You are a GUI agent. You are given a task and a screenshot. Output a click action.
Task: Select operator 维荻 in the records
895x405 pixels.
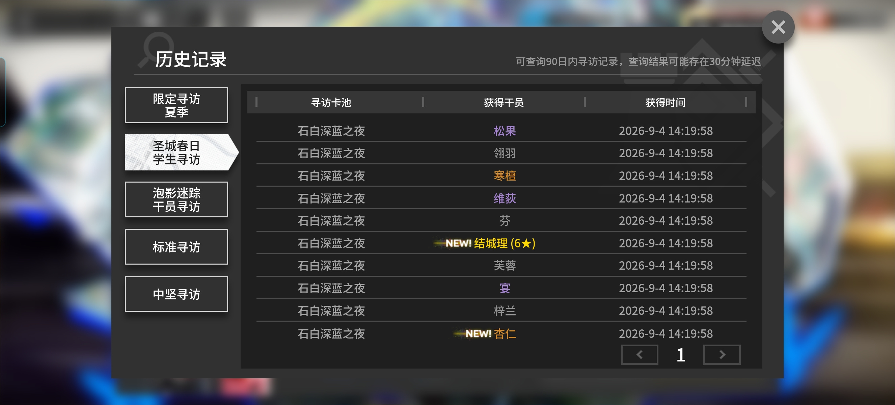tap(505, 198)
